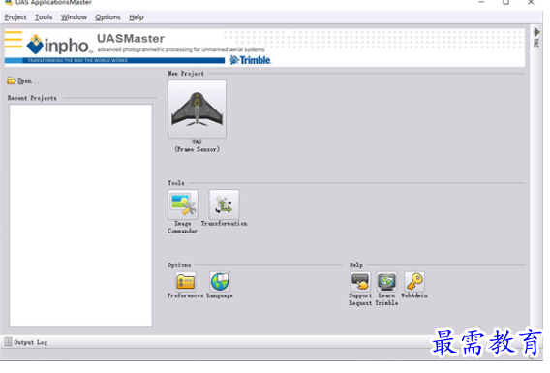Open the Tools menu
This screenshot has height=373, width=550.
(x=44, y=17)
